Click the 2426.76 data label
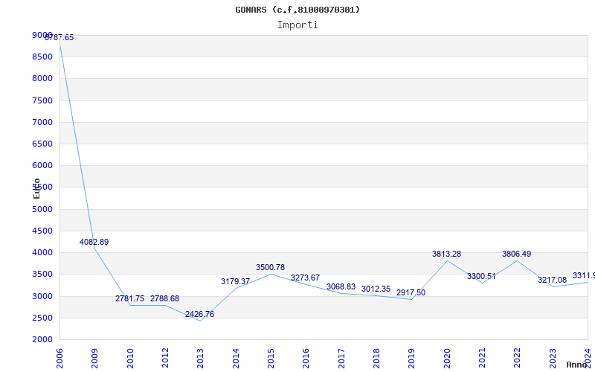 tap(199, 314)
